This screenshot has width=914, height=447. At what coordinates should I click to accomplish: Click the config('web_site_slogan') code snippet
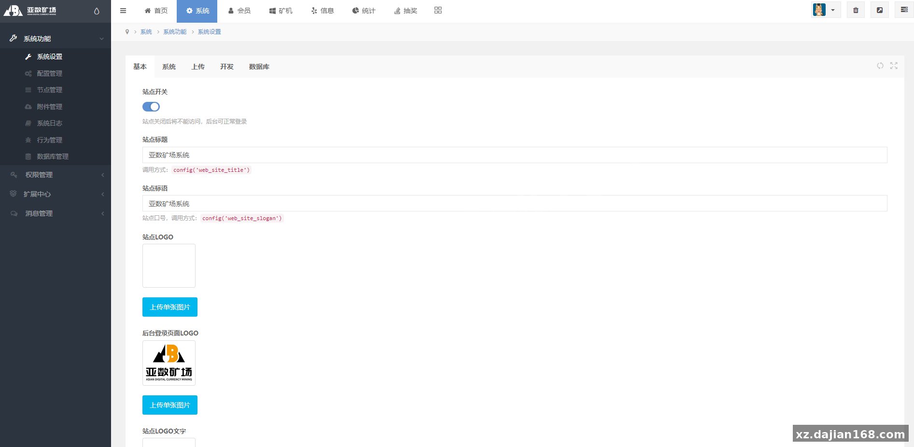[x=242, y=218]
